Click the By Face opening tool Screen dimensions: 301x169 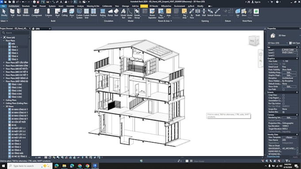click(192, 14)
